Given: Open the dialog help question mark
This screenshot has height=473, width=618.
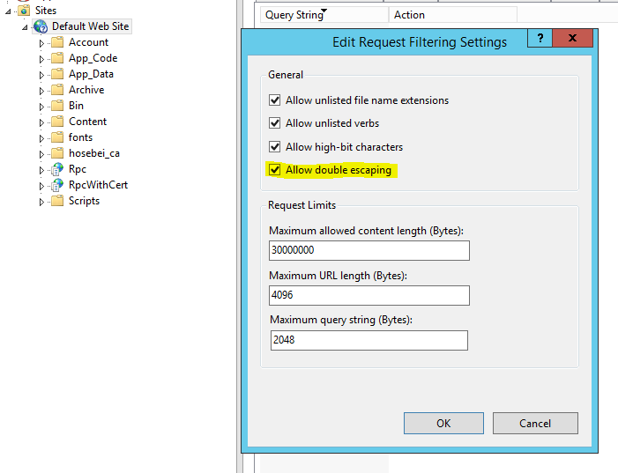Looking at the screenshot, I should 540,38.
